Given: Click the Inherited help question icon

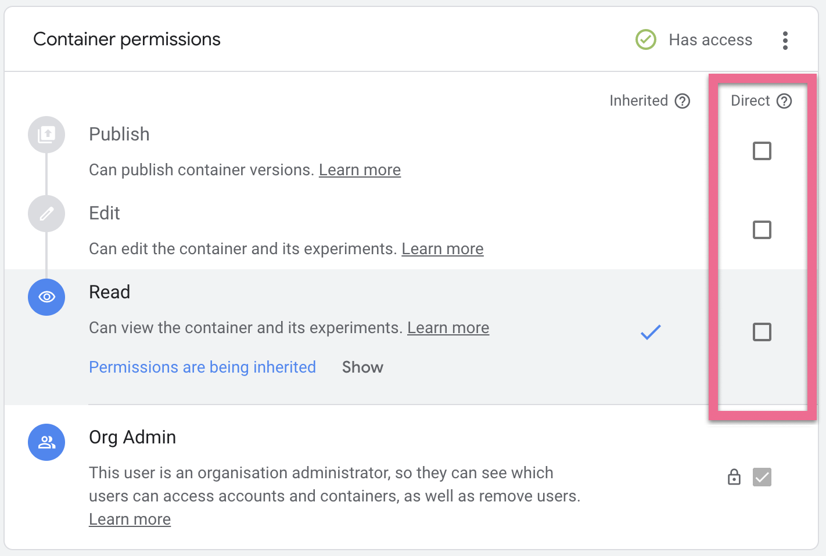Looking at the screenshot, I should 683,101.
